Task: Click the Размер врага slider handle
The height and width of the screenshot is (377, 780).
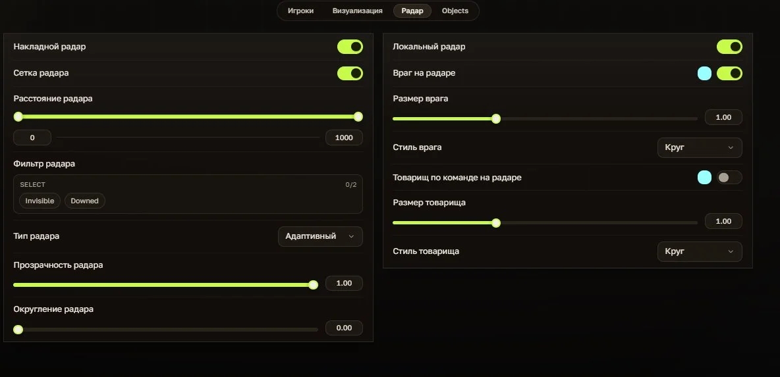Action: point(496,118)
